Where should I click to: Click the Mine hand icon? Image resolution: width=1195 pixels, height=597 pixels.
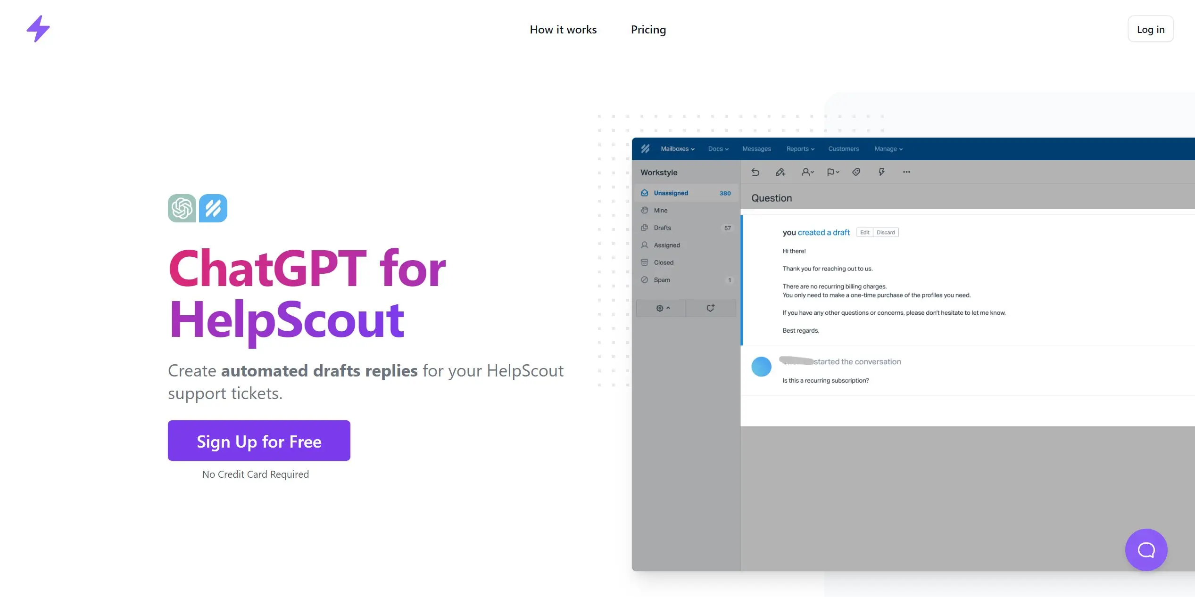click(x=645, y=210)
